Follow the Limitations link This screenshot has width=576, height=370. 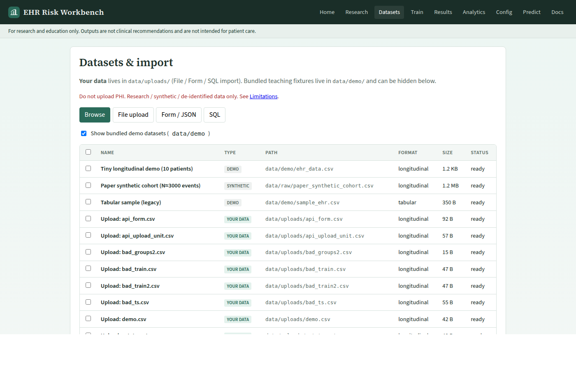[263, 97]
